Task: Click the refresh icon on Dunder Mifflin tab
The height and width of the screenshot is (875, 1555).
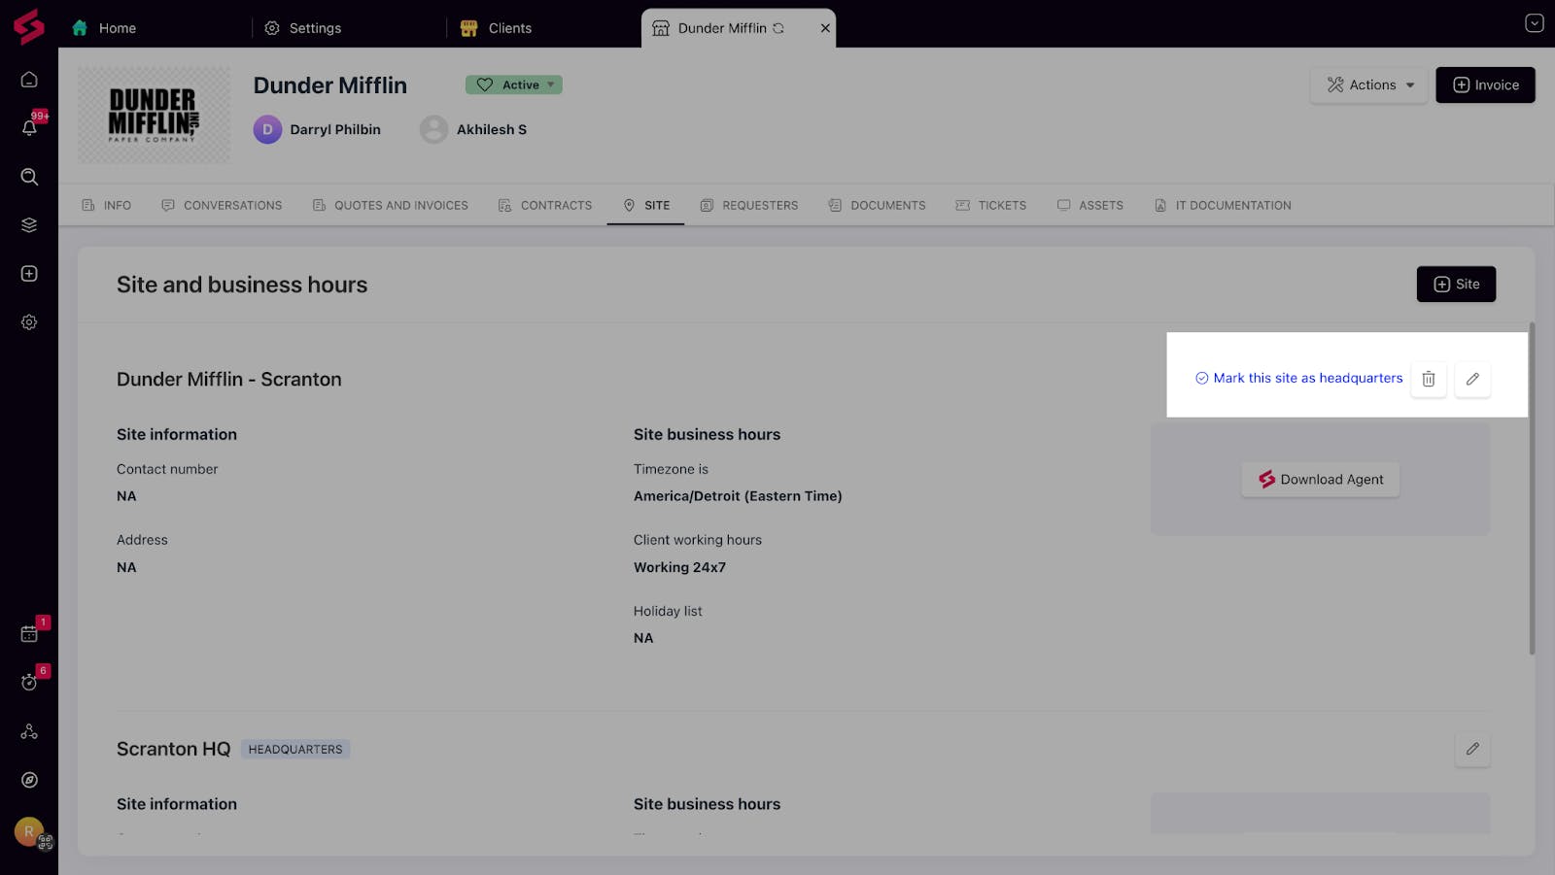Action: pyautogui.click(x=778, y=28)
